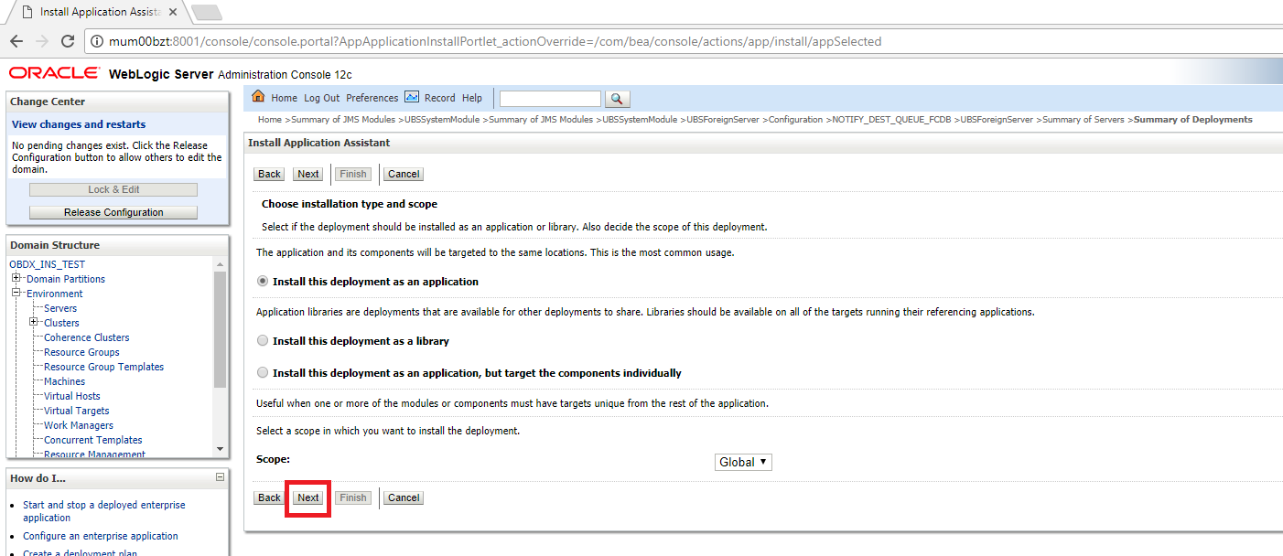Open View changes and restarts link
Screen dimensions: 1283x556
click(x=79, y=124)
